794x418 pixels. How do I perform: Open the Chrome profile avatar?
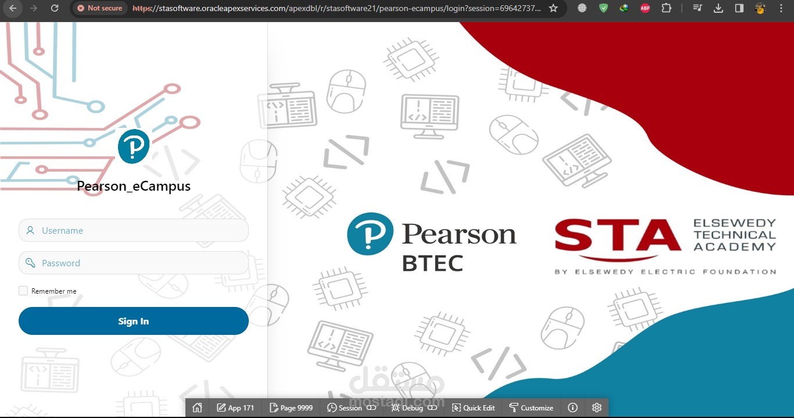click(760, 8)
